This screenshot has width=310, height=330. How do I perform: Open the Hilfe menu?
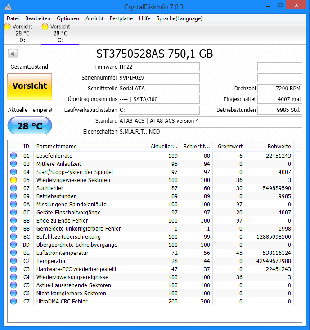(x=144, y=18)
